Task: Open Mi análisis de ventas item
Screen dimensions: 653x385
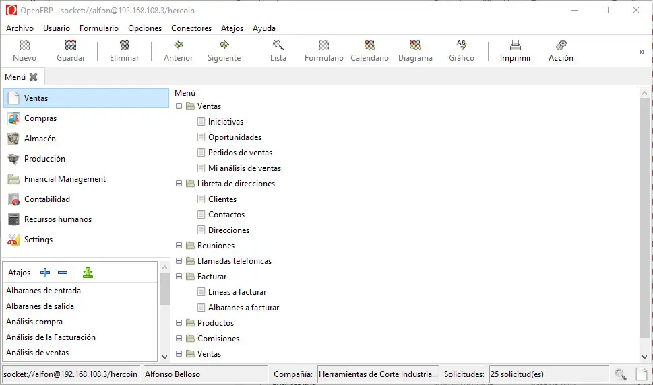Action: tap(245, 168)
